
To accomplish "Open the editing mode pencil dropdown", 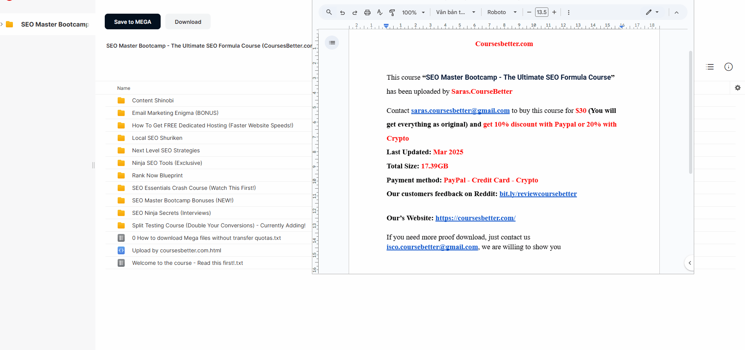I will tap(652, 12).
